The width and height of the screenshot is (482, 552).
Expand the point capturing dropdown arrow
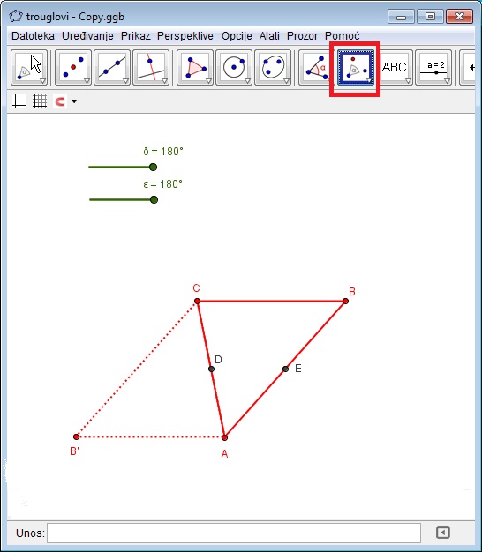pyautogui.click(x=74, y=101)
